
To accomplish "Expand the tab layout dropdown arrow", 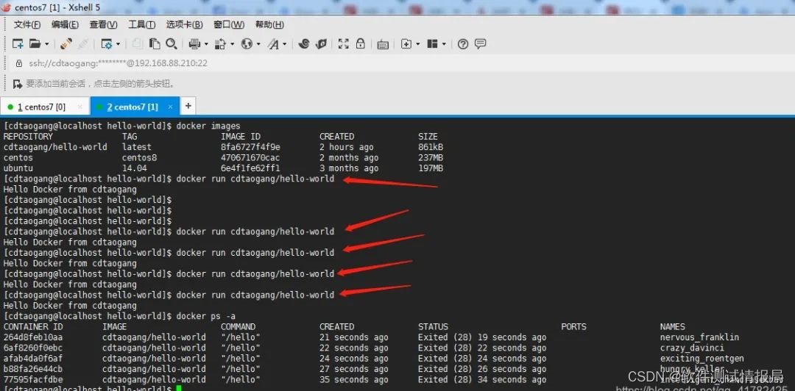I will (444, 45).
